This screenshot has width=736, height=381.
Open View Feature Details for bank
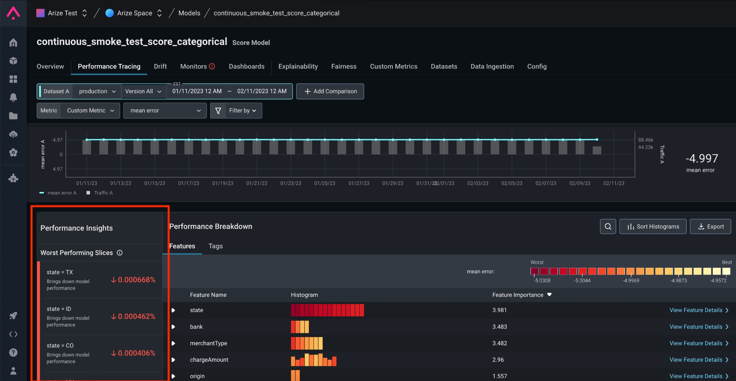tap(699, 327)
